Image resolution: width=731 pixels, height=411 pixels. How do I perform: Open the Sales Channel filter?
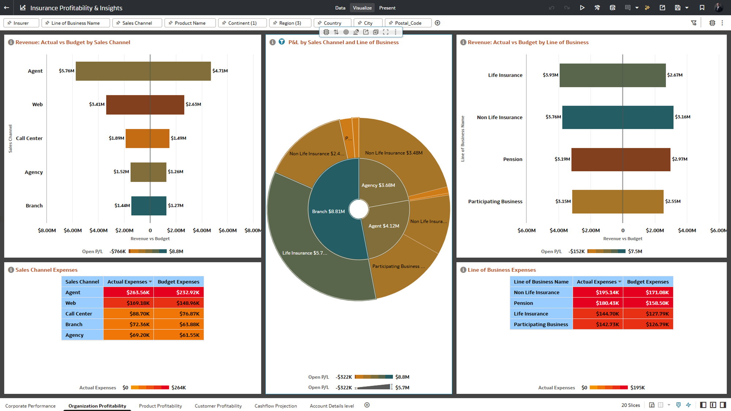pyautogui.click(x=137, y=23)
